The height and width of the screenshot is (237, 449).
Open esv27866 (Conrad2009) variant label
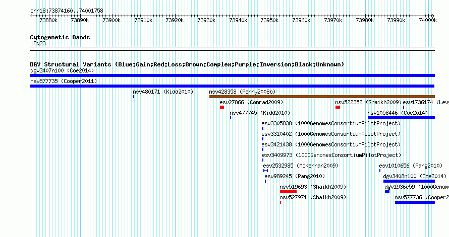[x=251, y=102]
